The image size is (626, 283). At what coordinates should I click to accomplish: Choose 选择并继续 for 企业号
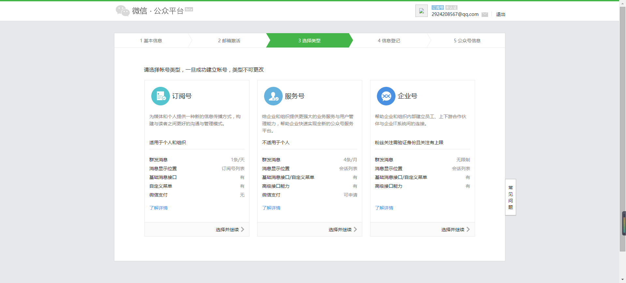(453, 230)
